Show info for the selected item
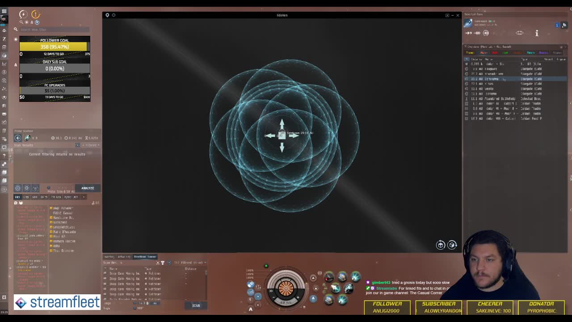Viewport: 572px width, 322px height. coord(537,33)
